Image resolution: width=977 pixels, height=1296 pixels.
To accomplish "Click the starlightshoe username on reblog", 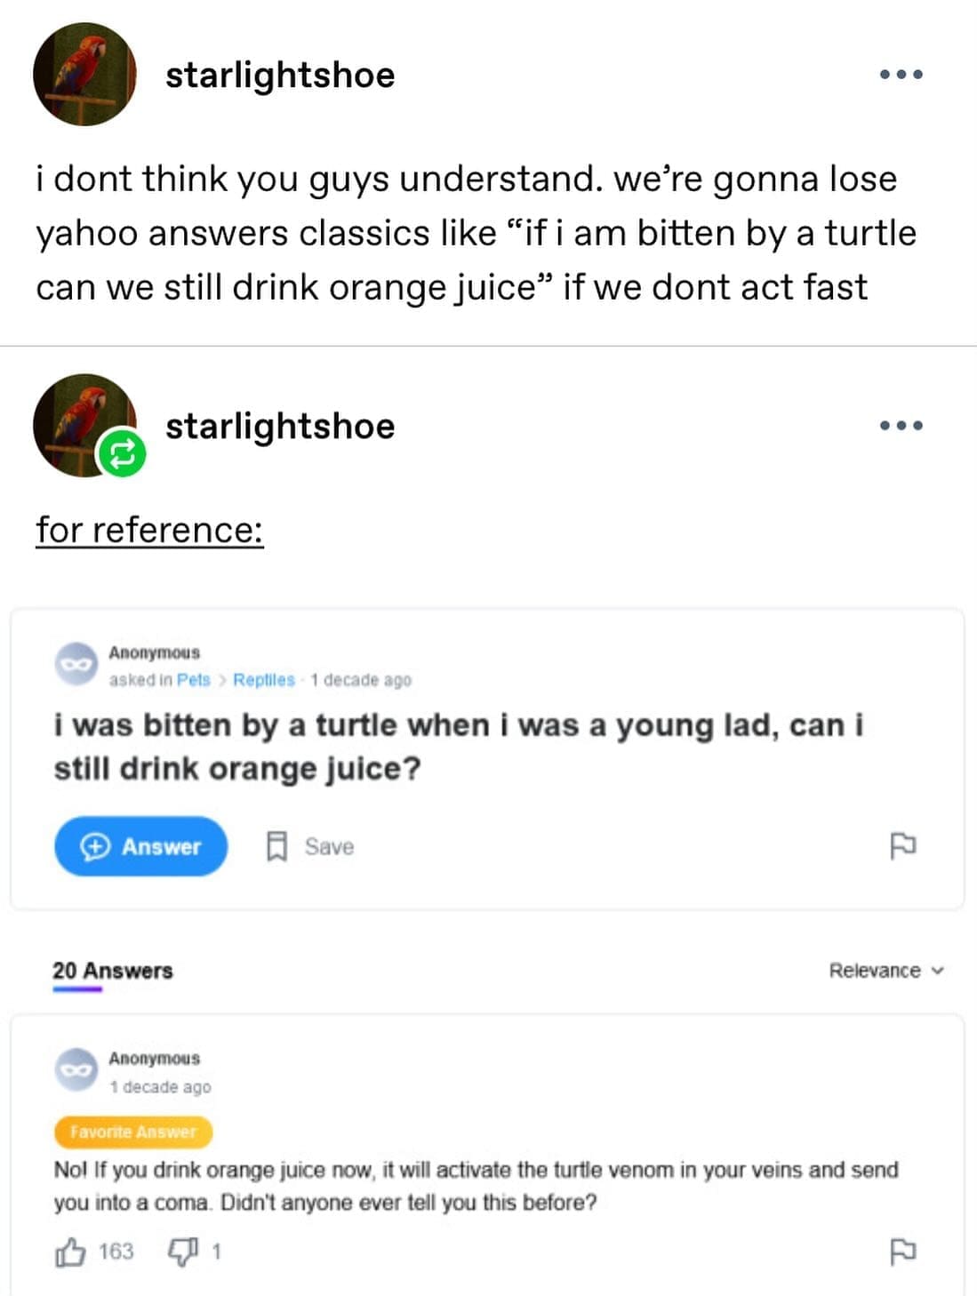I will pos(280,426).
